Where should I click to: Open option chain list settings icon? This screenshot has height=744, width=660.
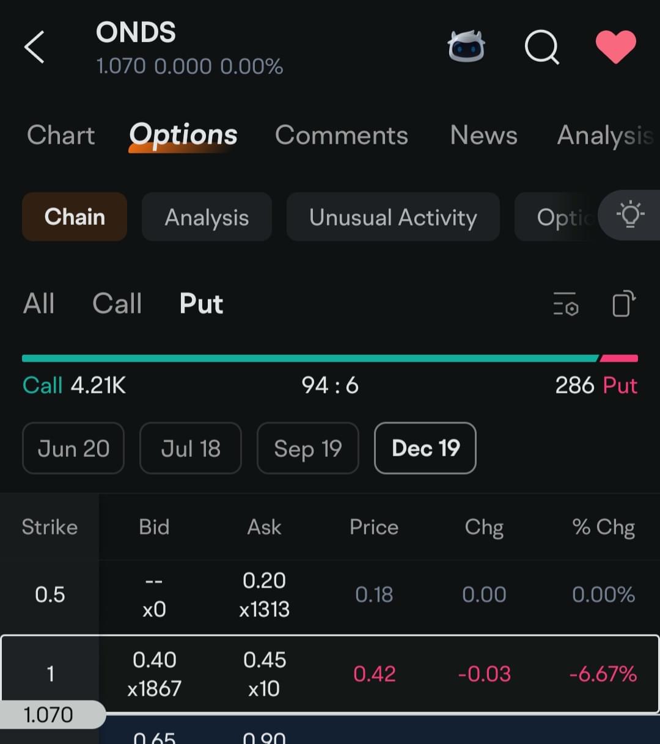565,304
